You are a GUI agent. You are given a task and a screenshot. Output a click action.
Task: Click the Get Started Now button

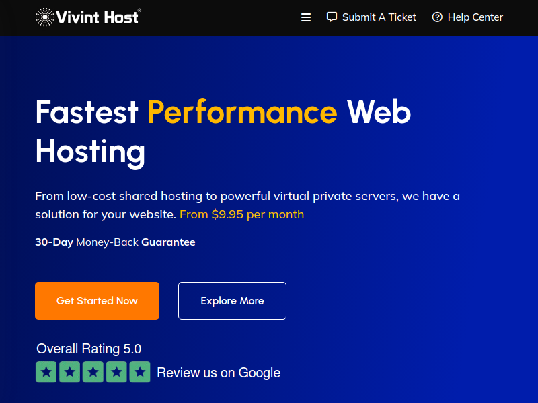tap(97, 301)
